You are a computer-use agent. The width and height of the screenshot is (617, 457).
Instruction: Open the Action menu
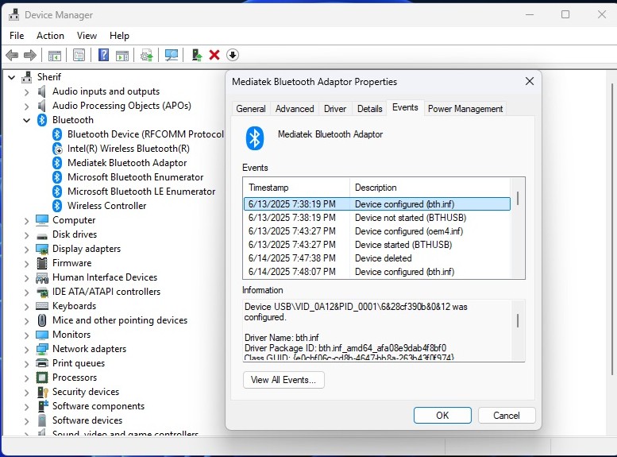(50, 36)
